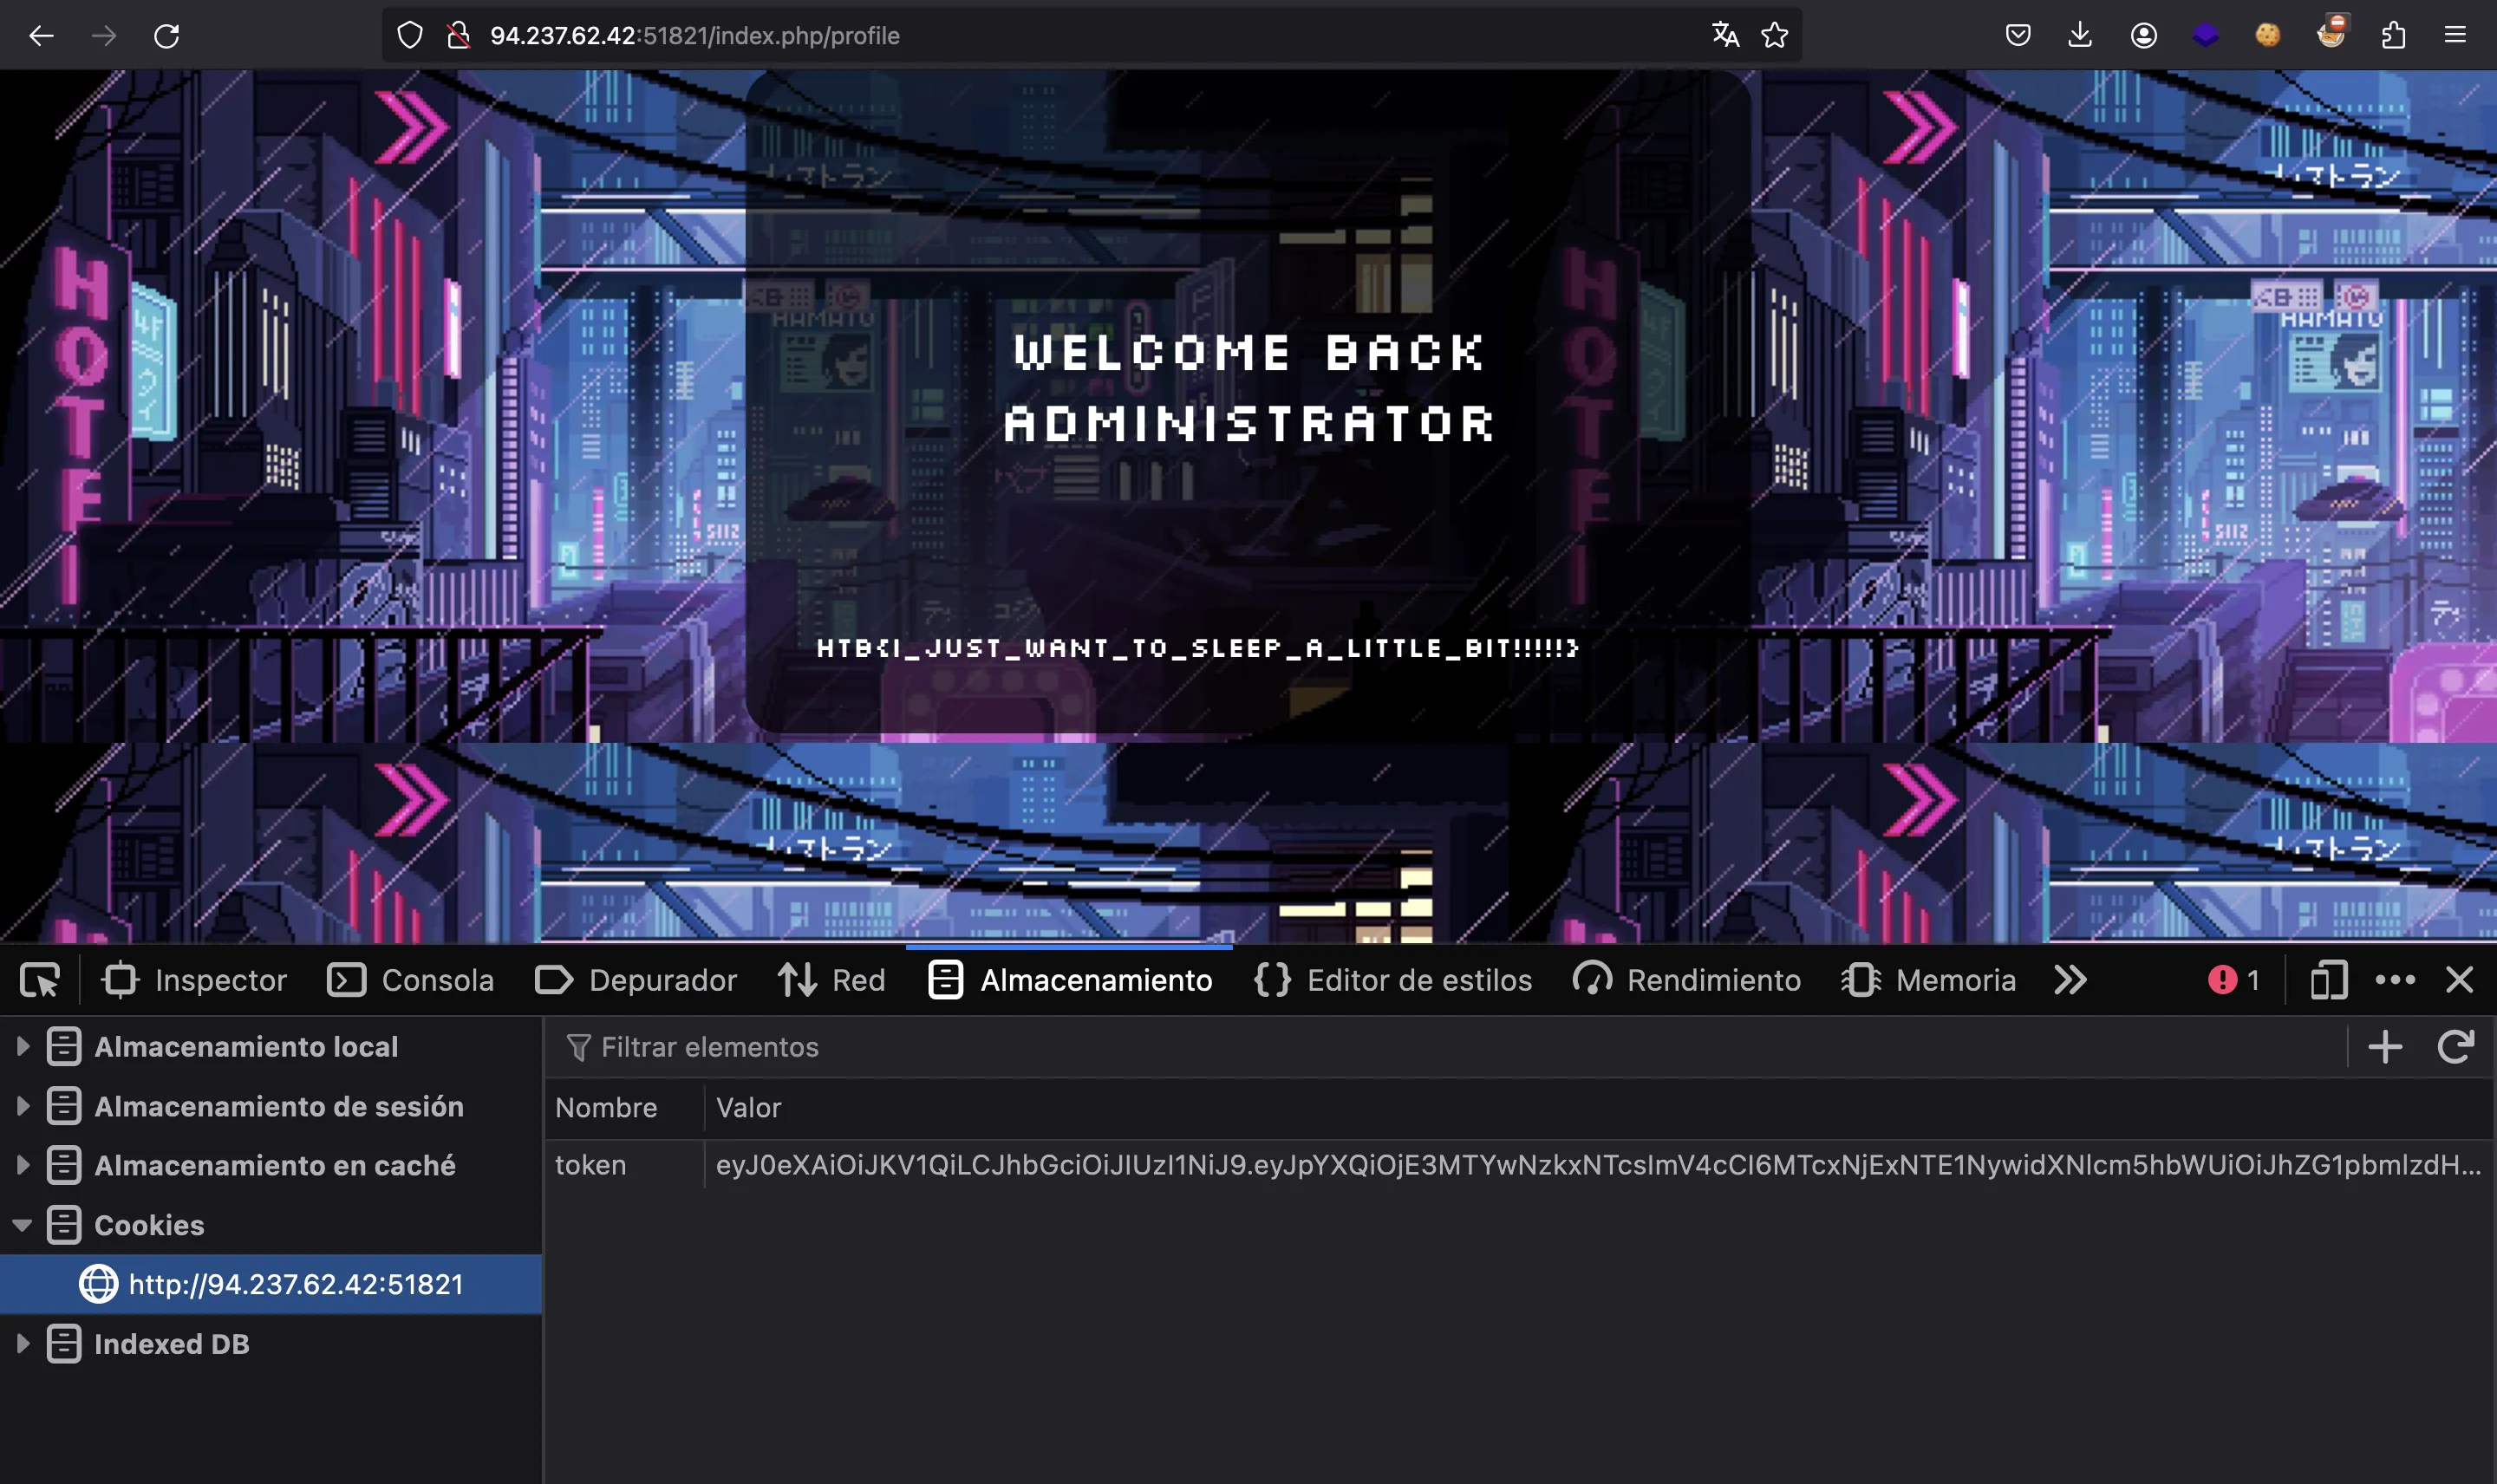Viewport: 2497px width, 1484px height.
Task: Expand Almacenamiento en caché arrow
Action: click(x=22, y=1165)
